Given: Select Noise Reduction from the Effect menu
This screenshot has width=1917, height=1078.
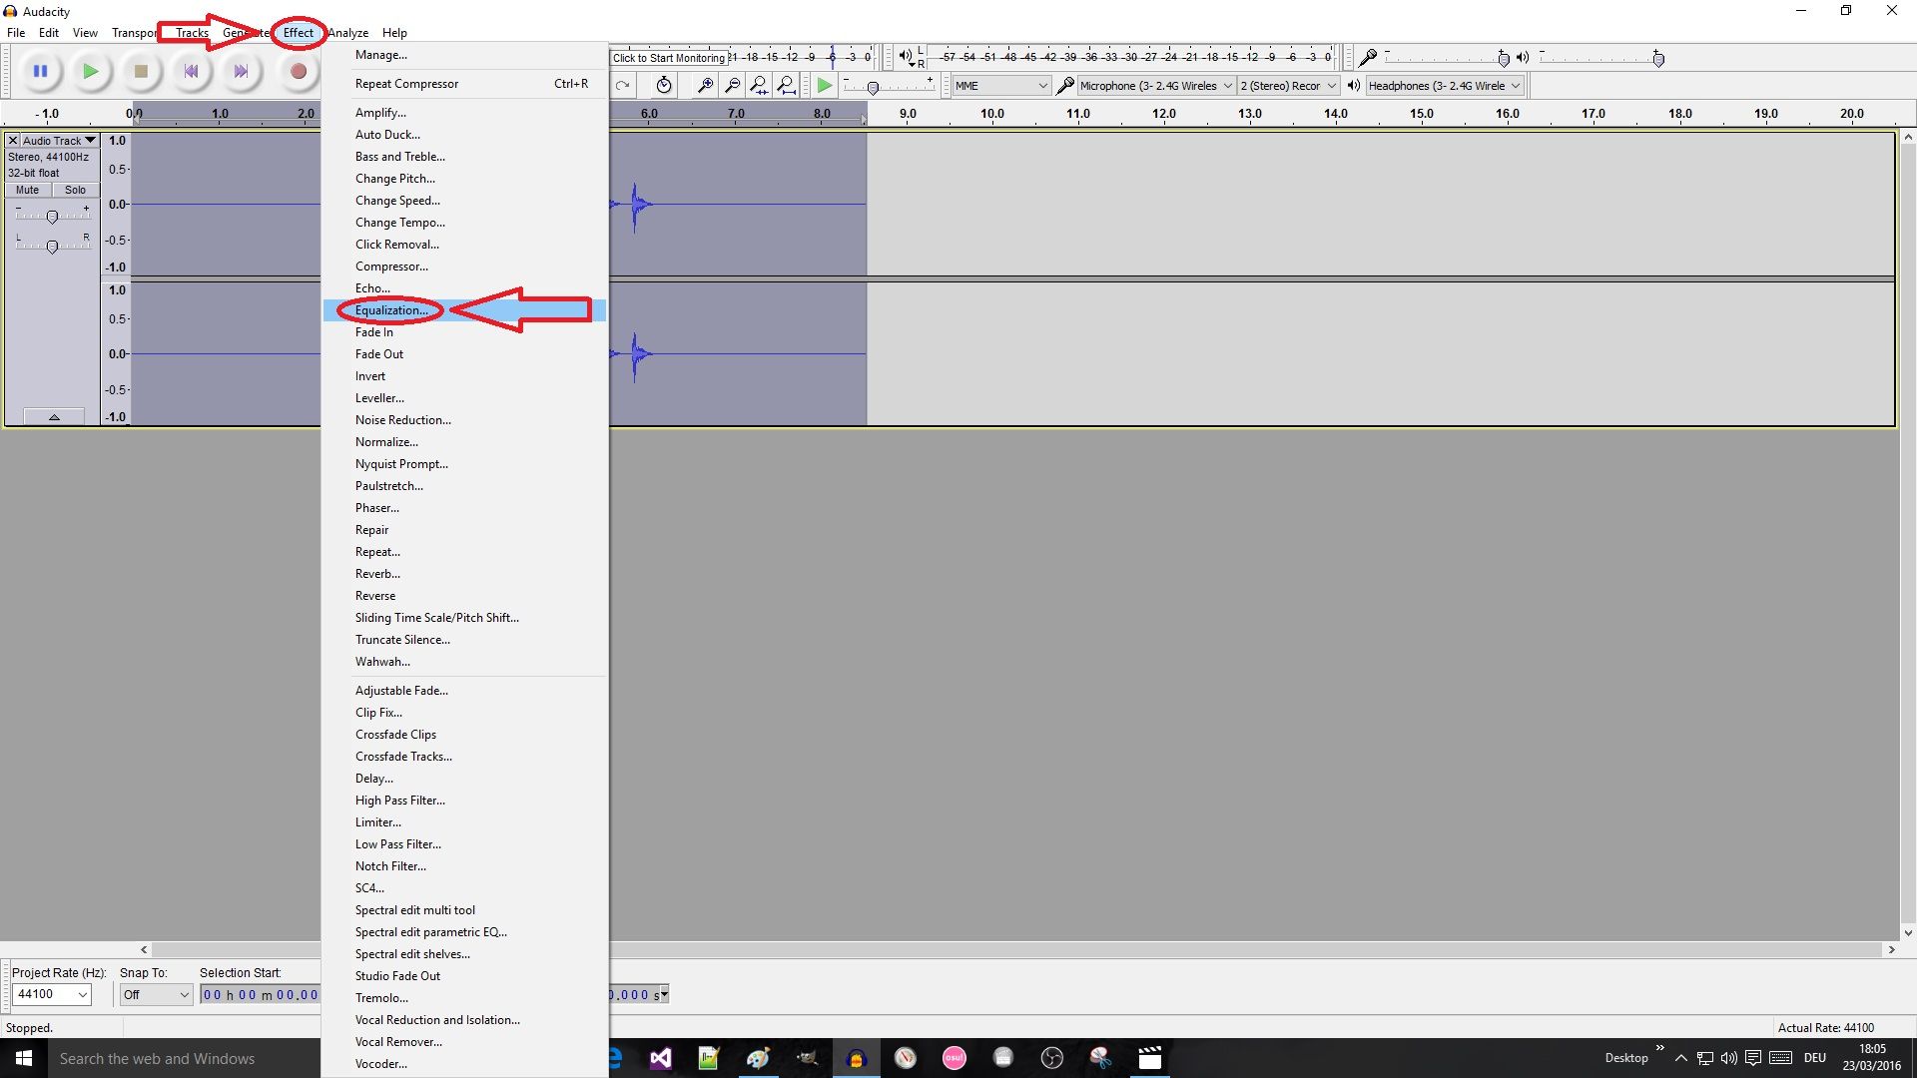Looking at the screenshot, I should click(x=402, y=419).
